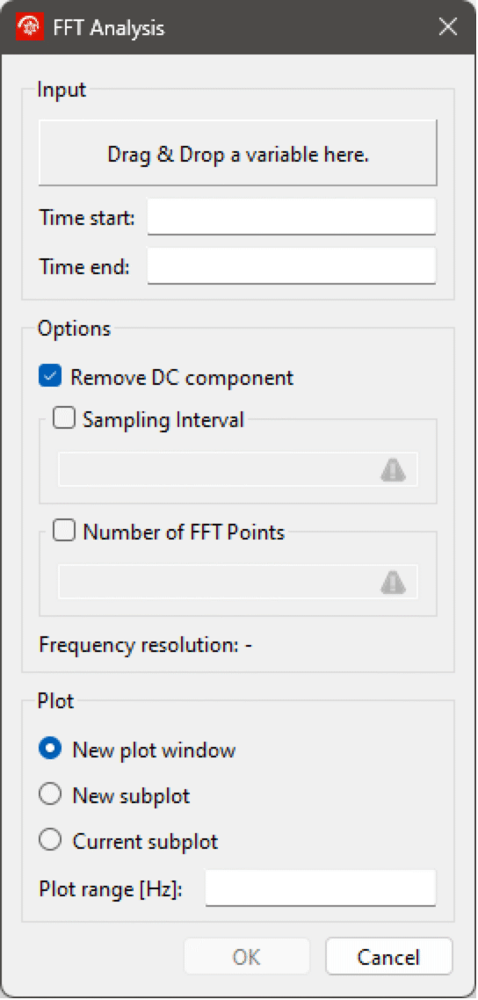The image size is (478, 1000).
Task: Focus the Time start input field
Action: pyautogui.click(x=292, y=217)
